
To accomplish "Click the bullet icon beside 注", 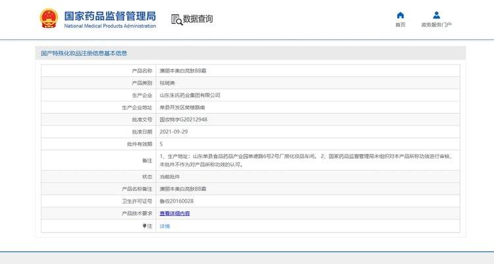I will coord(145,226).
